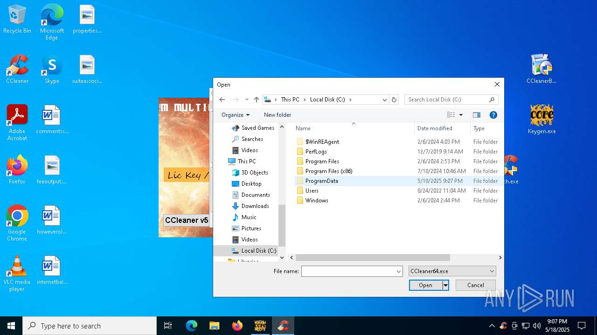Select Keygen.exe desktop icon
This screenshot has height=335, width=597.
[x=541, y=120]
